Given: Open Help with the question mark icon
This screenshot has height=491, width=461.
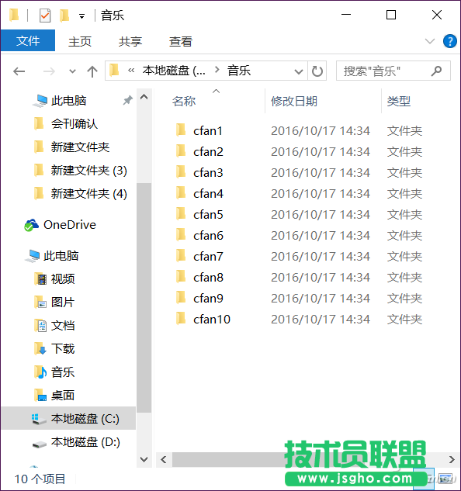Looking at the screenshot, I should 449,41.
